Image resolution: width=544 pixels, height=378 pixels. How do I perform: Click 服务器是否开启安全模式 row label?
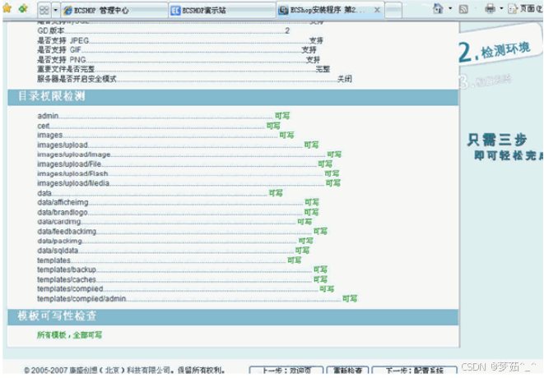[x=77, y=79]
